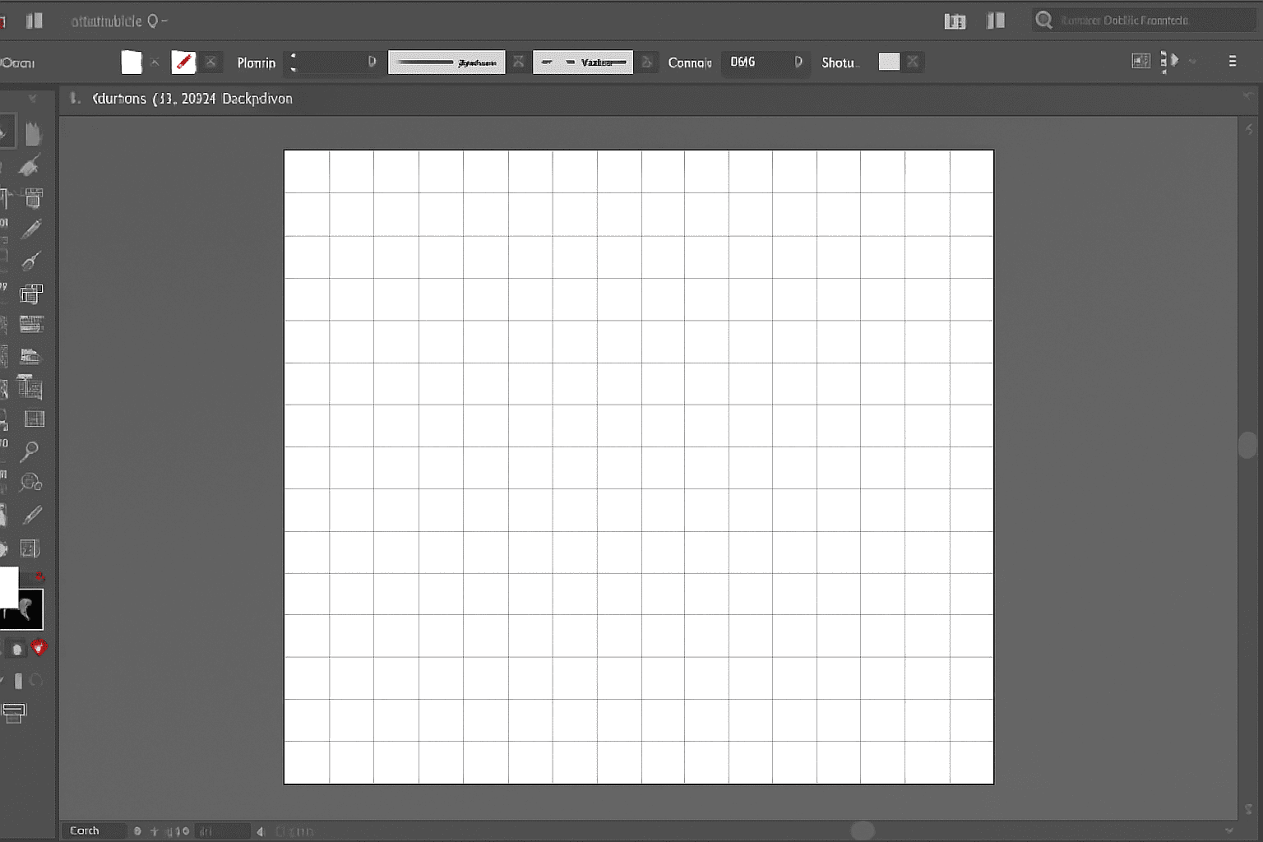
Task: Click the blob brush tool icon
Action: [30, 261]
